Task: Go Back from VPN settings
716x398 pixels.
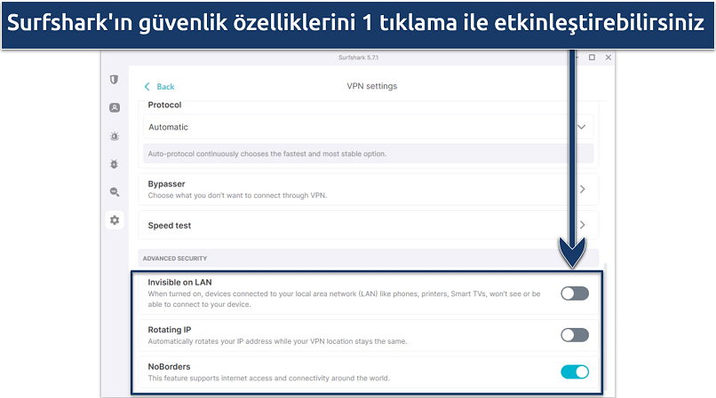Action: pos(160,87)
